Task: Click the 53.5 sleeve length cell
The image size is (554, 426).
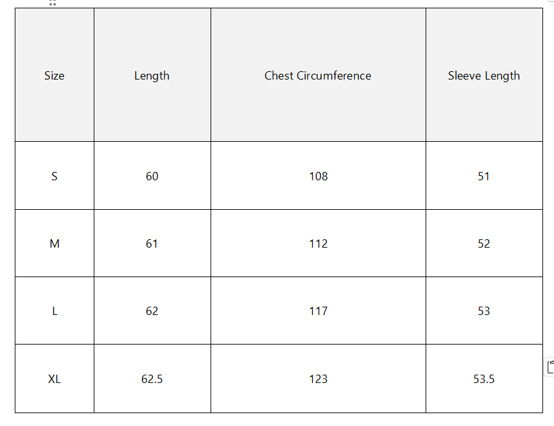Action: coord(484,379)
